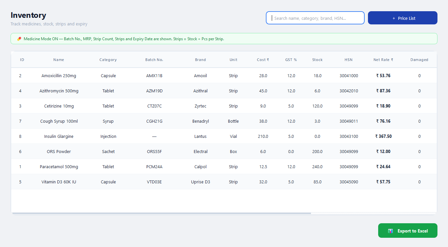Click net rate ₹ 57.75

[383, 182]
